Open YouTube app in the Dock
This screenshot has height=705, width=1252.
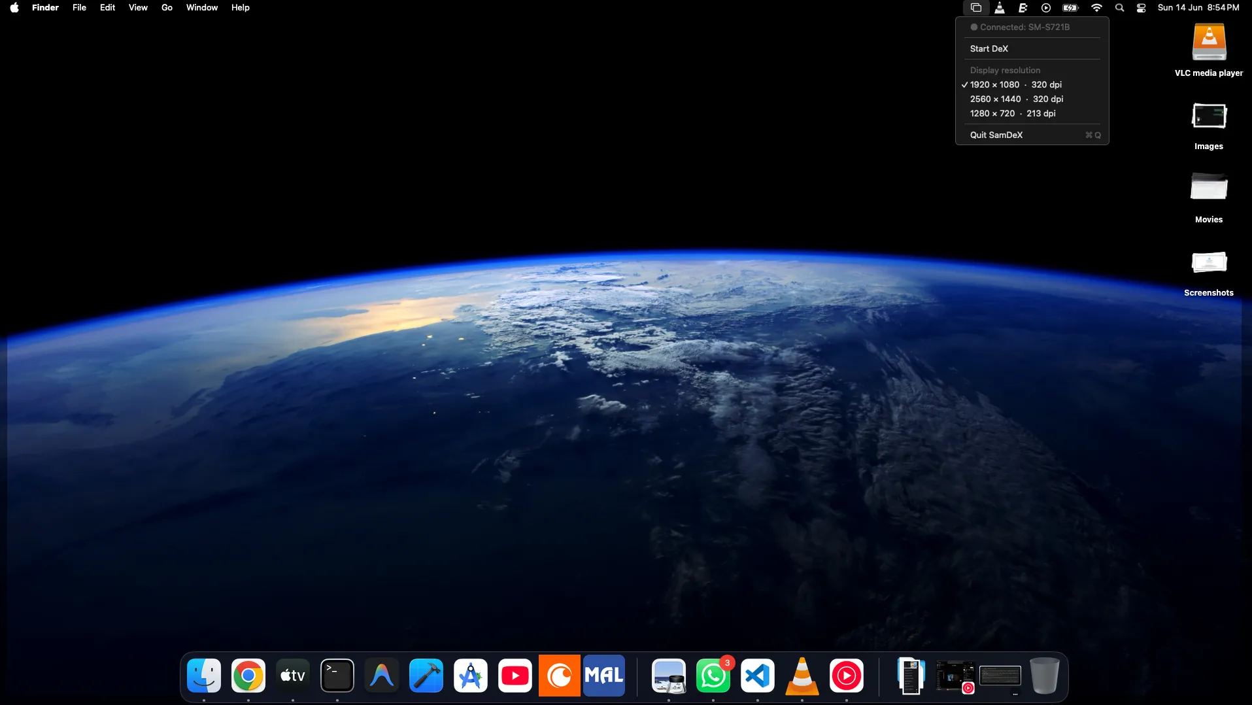pyautogui.click(x=515, y=676)
